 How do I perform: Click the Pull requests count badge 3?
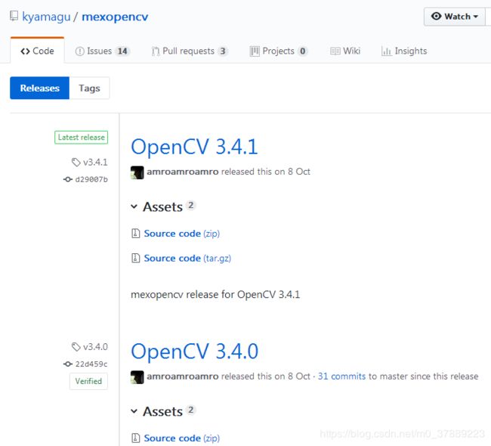(223, 51)
